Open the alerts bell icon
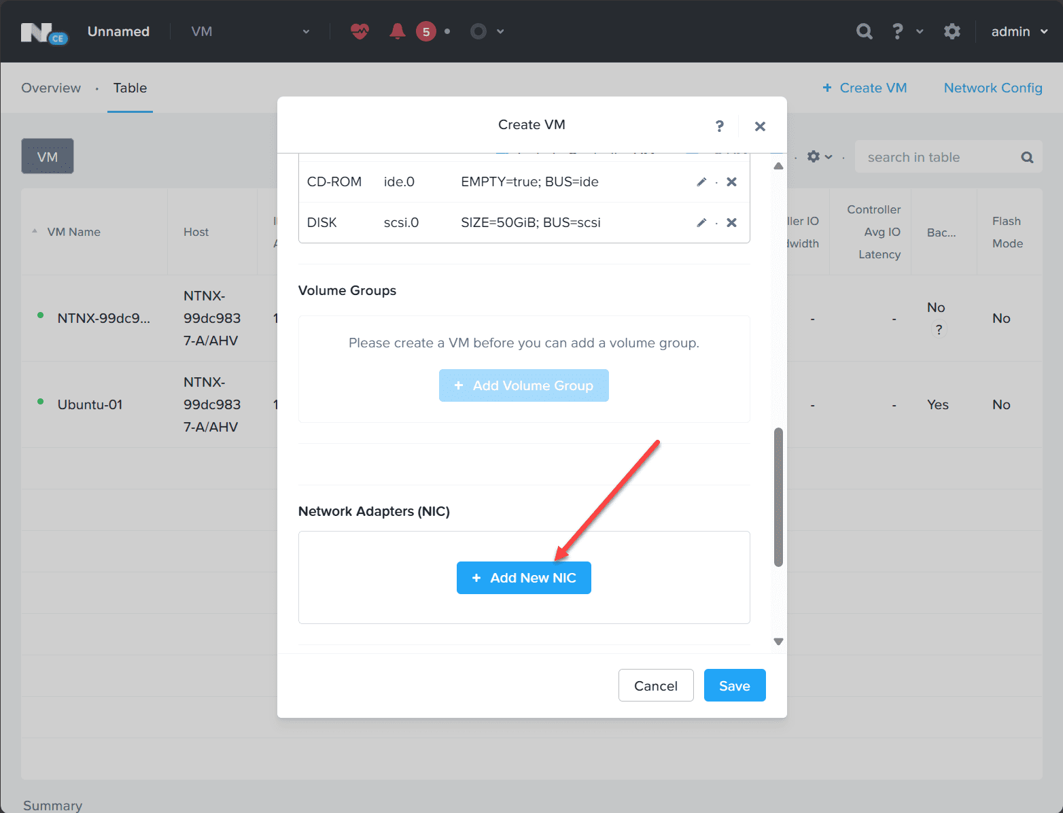Image resolution: width=1063 pixels, height=813 pixels. pyautogui.click(x=398, y=31)
